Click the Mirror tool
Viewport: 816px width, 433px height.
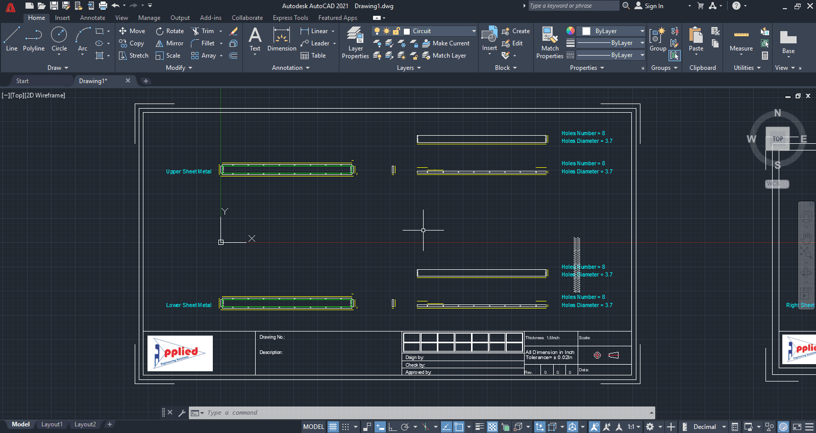point(169,43)
